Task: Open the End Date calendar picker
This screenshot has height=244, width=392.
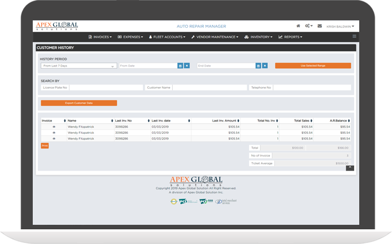Action: pos(259,66)
